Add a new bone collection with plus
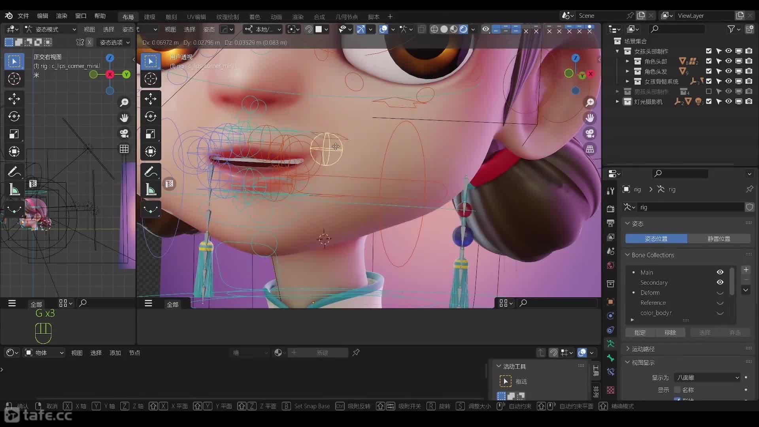Screen dimensions: 759x427 pos(746,270)
